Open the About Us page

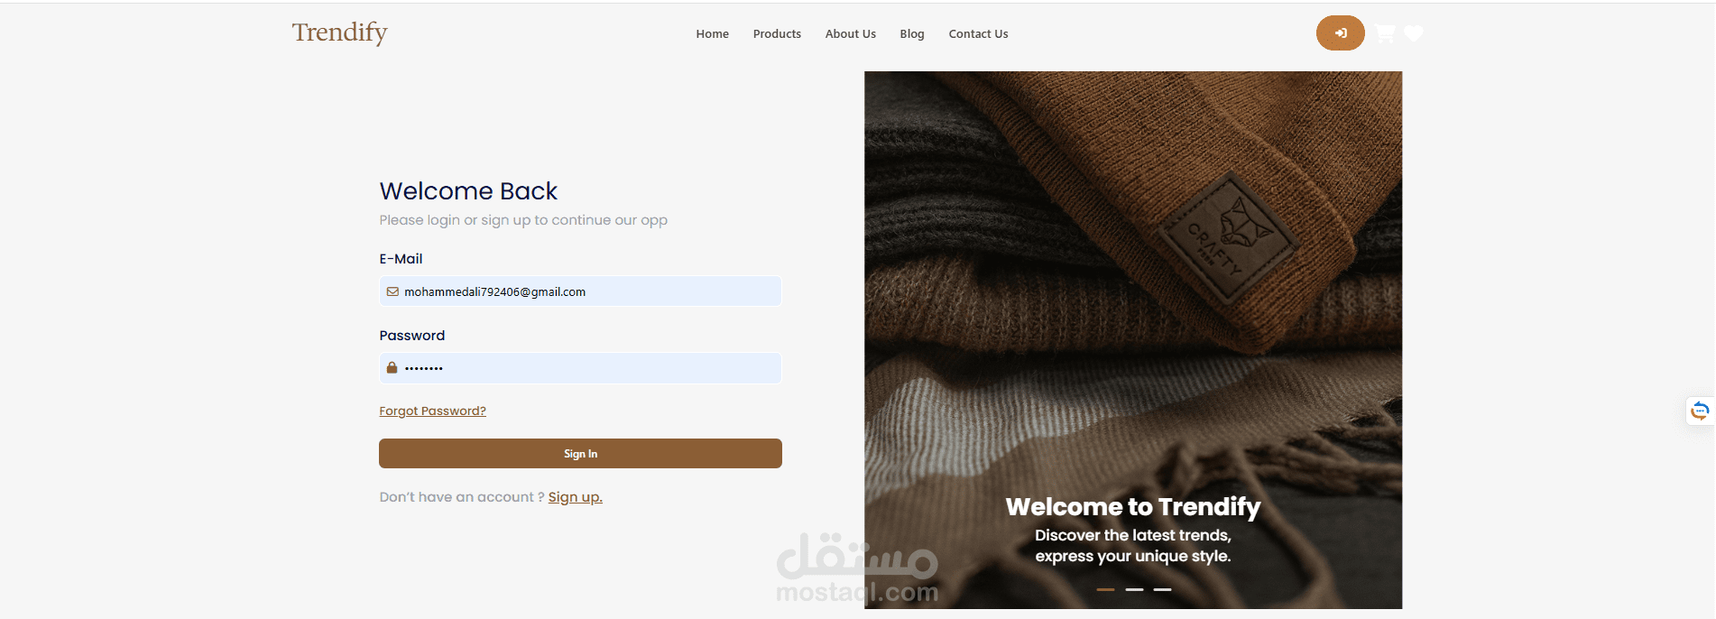[x=850, y=33]
